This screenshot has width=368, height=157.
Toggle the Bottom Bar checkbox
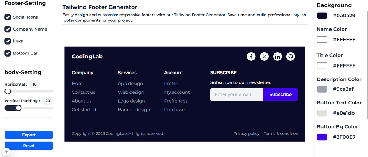[x=8, y=53]
